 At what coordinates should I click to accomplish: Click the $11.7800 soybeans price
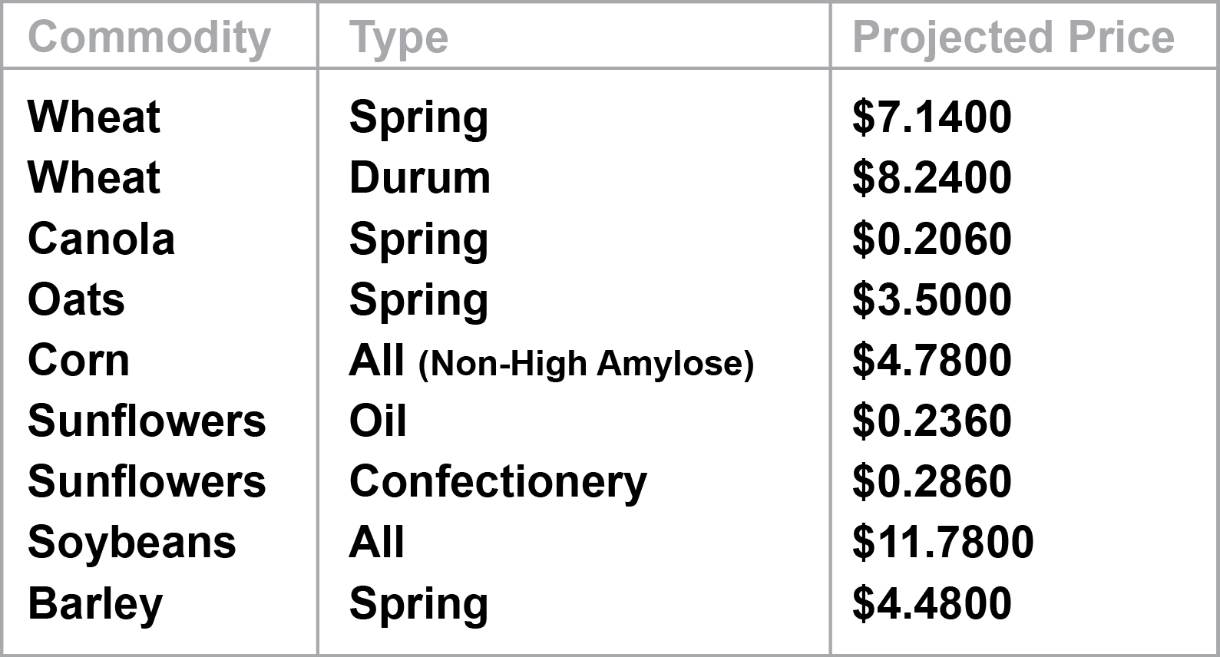point(943,543)
